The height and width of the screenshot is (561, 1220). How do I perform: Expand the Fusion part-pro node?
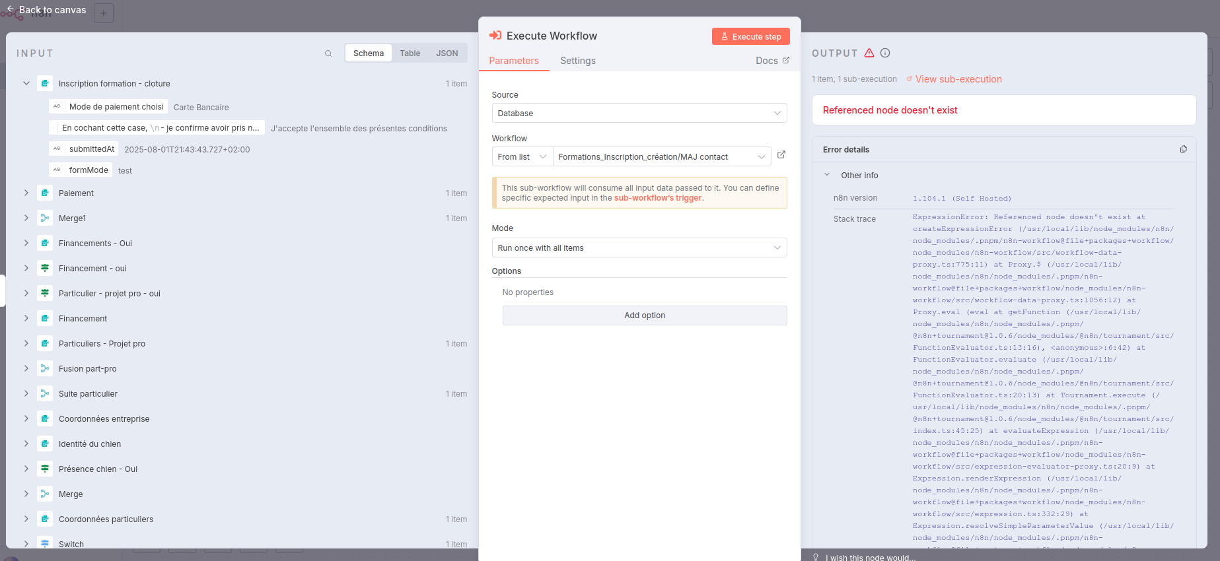click(x=26, y=369)
